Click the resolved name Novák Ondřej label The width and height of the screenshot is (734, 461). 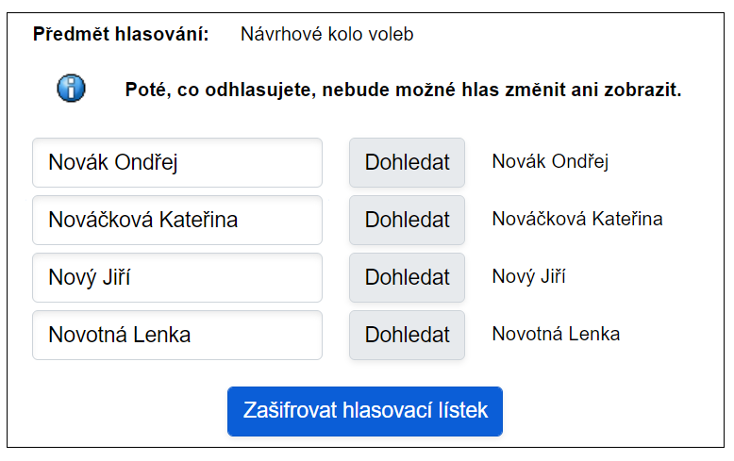click(x=550, y=162)
